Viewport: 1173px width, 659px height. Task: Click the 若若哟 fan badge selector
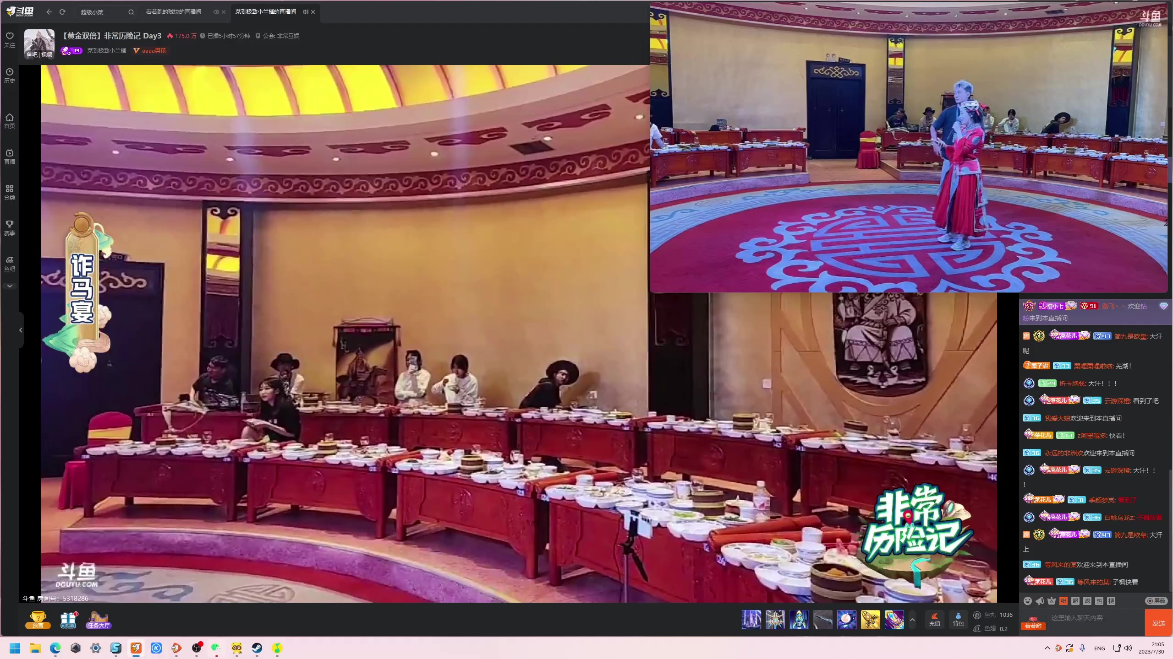(1033, 623)
